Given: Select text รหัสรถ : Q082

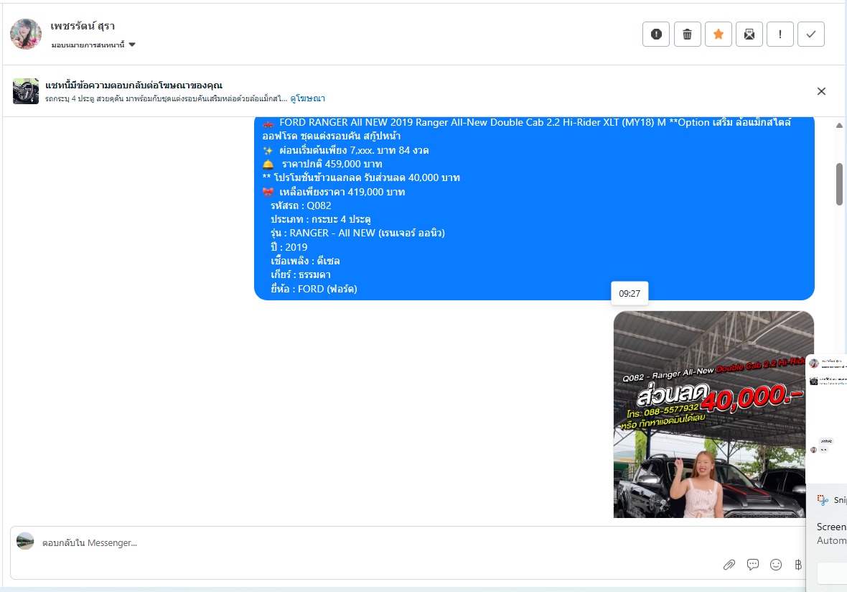Looking at the screenshot, I should pos(301,205).
